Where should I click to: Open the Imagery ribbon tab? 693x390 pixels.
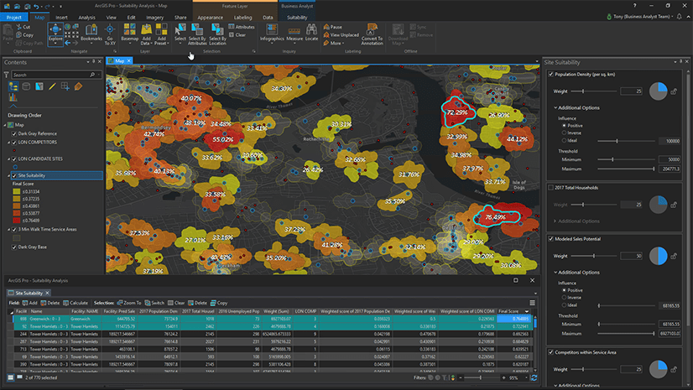(x=154, y=18)
